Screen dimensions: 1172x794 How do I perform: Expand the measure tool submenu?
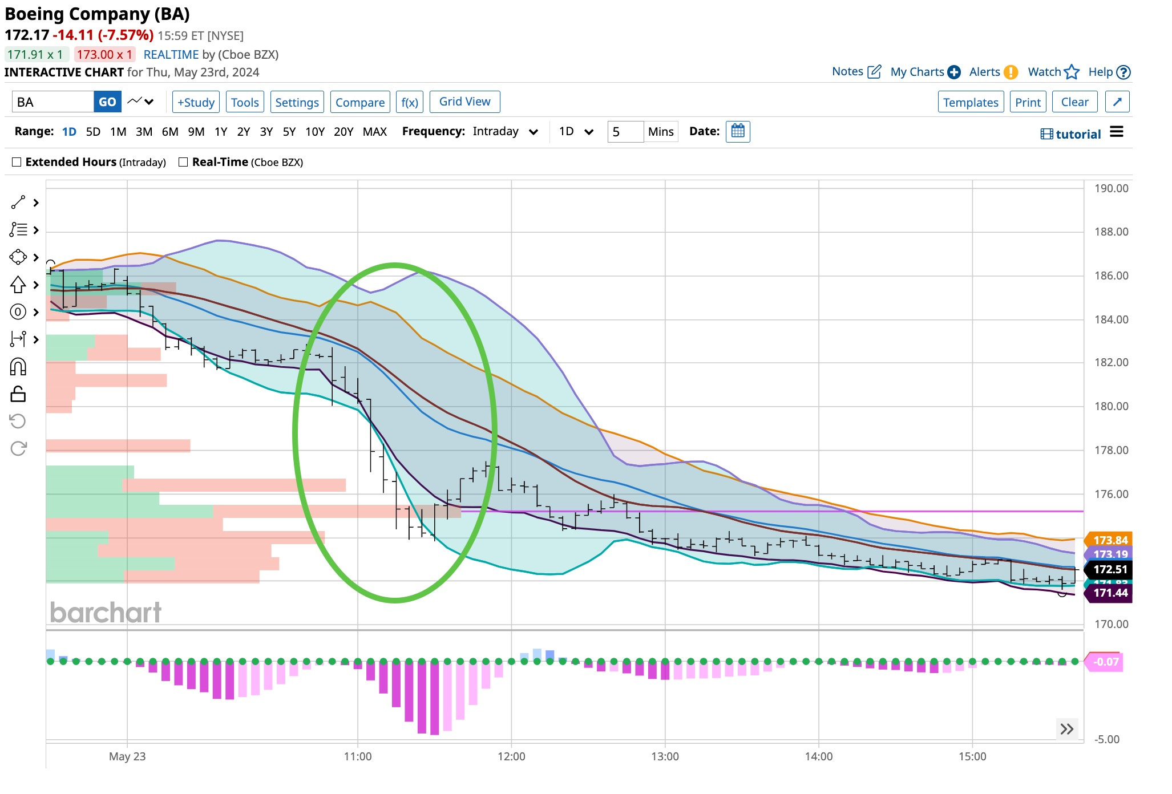coord(36,339)
